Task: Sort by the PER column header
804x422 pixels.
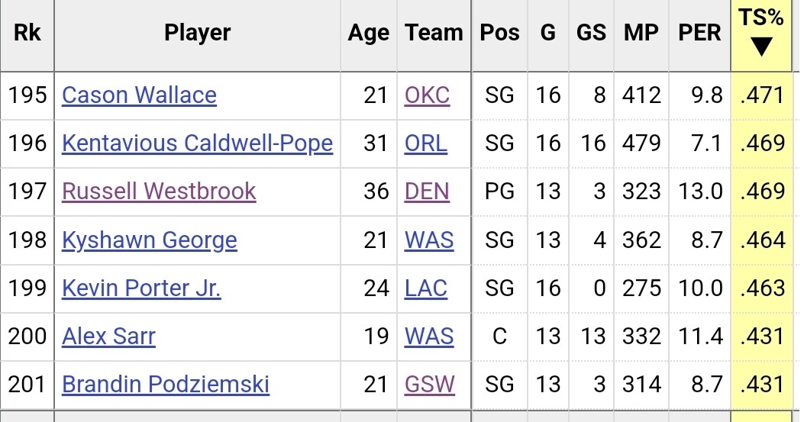Action: (699, 33)
